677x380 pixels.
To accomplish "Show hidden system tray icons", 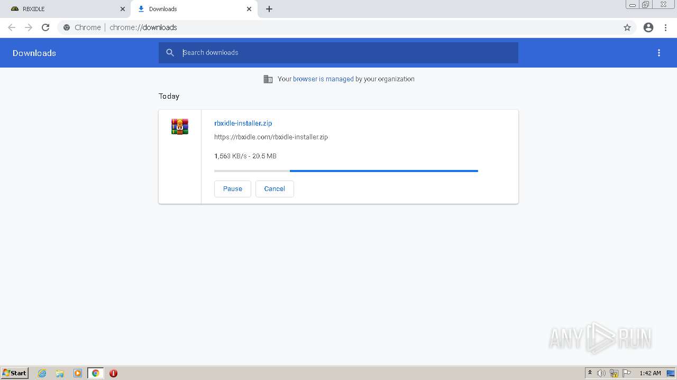I will pyautogui.click(x=590, y=373).
